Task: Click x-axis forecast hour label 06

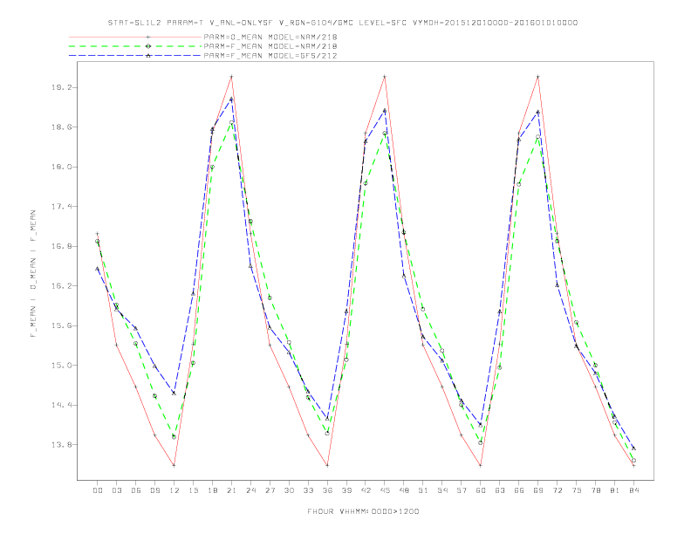Action: pos(136,490)
